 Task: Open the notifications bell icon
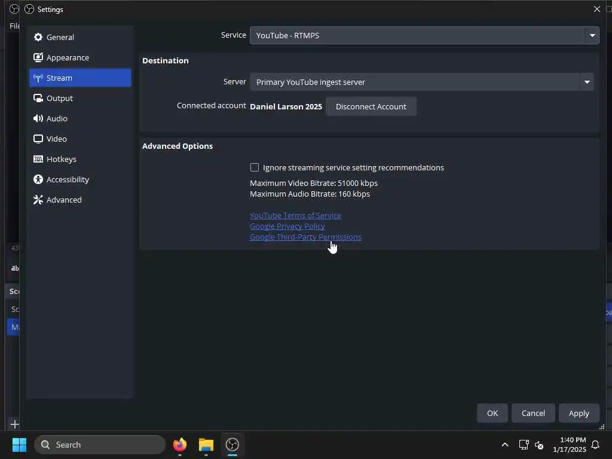click(x=595, y=445)
